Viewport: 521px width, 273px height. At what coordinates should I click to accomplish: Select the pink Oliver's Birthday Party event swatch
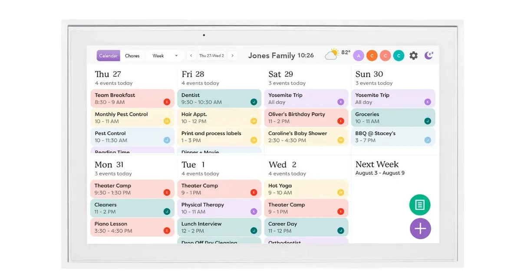click(x=306, y=117)
